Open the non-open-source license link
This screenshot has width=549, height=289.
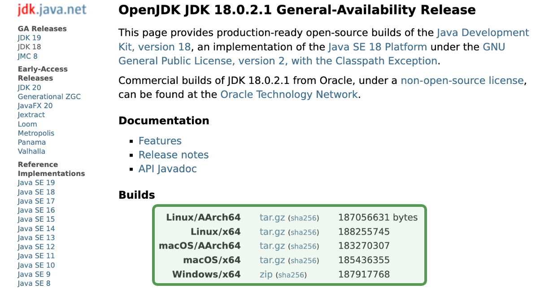tap(462, 81)
